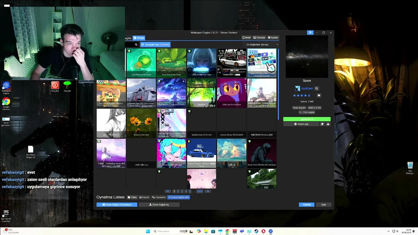Select Break Time with Bob the Astronaut
This screenshot has height=235, width=418.
[262, 153]
